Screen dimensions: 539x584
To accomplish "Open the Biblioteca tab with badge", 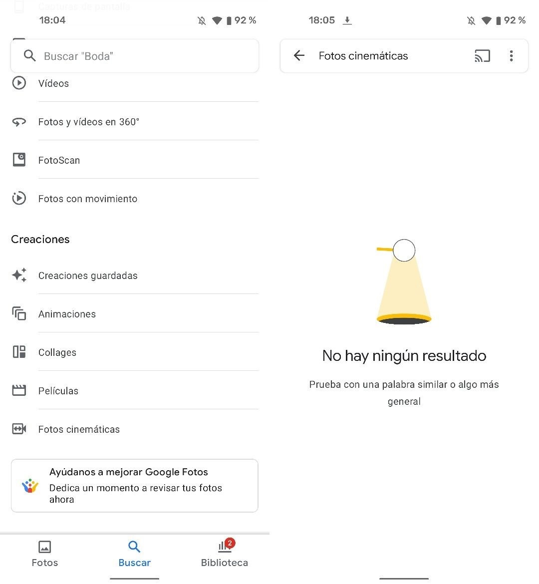I will click(224, 554).
